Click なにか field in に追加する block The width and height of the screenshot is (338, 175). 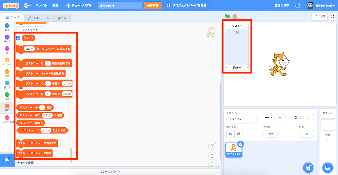click(x=29, y=49)
